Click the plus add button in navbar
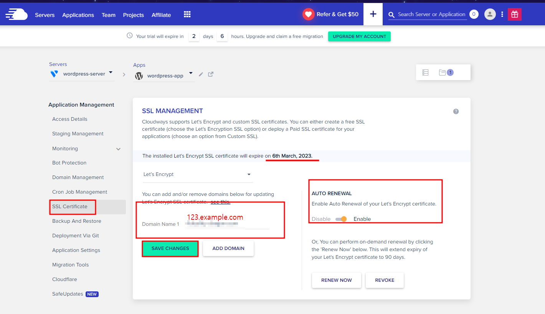 373,14
